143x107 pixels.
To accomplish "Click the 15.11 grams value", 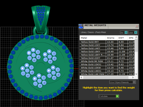I will [110, 61].
